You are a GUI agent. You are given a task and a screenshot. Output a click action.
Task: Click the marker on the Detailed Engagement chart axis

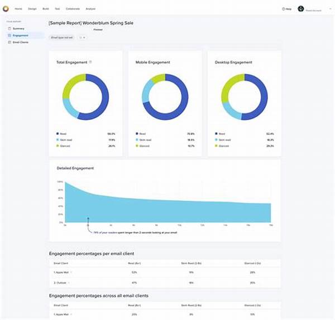[x=88, y=225]
